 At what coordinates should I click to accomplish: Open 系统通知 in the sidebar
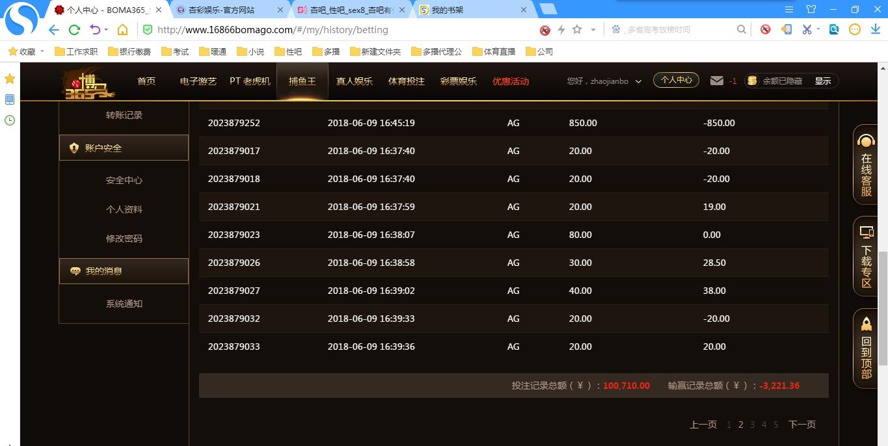click(x=124, y=304)
